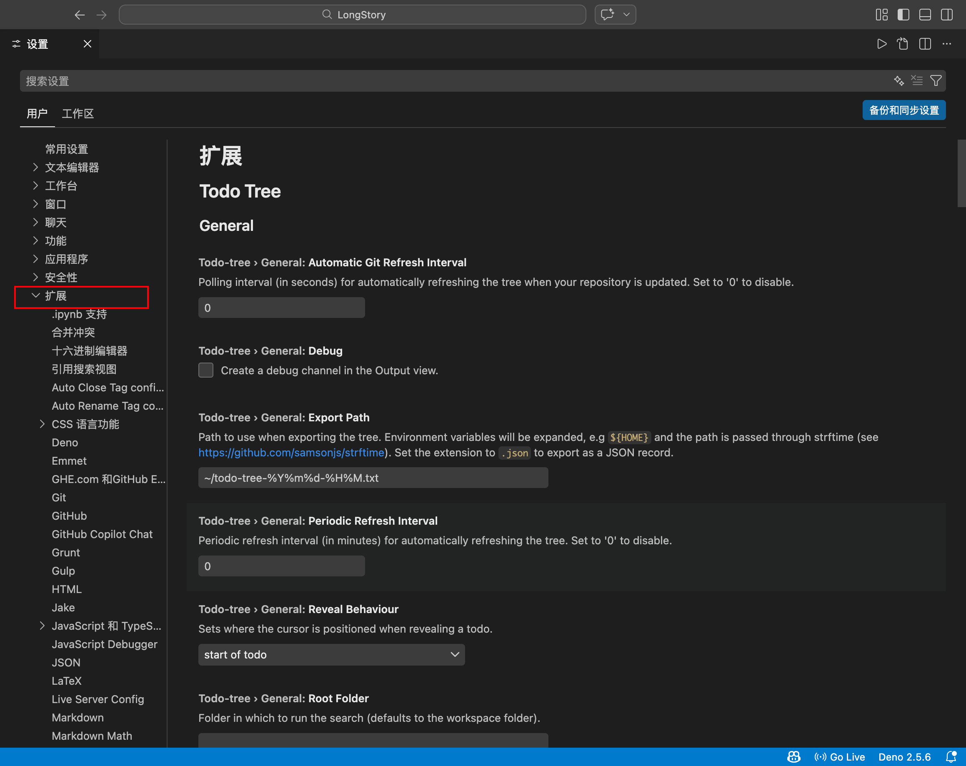Start Go Live server from status bar
This screenshot has height=766, width=966.
pyautogui.click(x=839, y=757)
